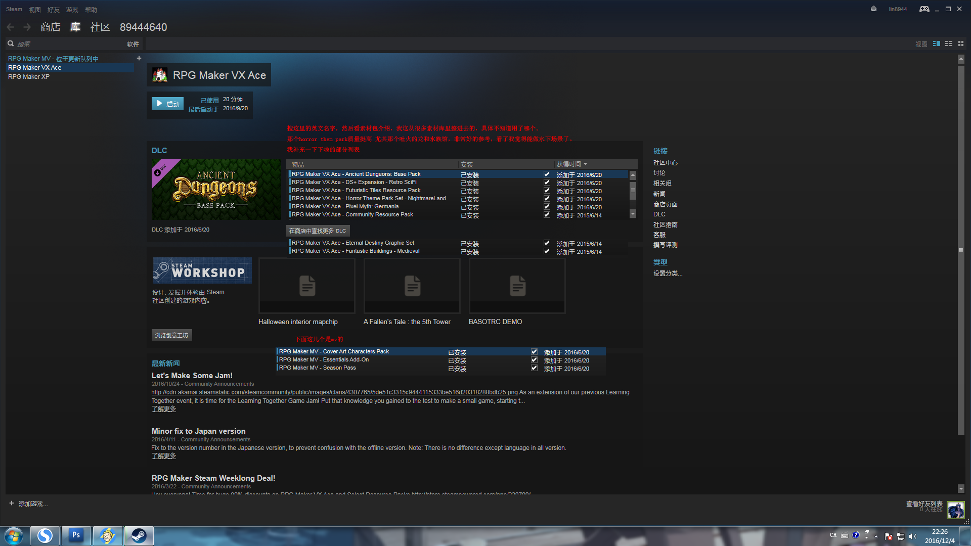971x546 pixels.
Task: Open the 设置分类 link
Action: coord(668,274)
